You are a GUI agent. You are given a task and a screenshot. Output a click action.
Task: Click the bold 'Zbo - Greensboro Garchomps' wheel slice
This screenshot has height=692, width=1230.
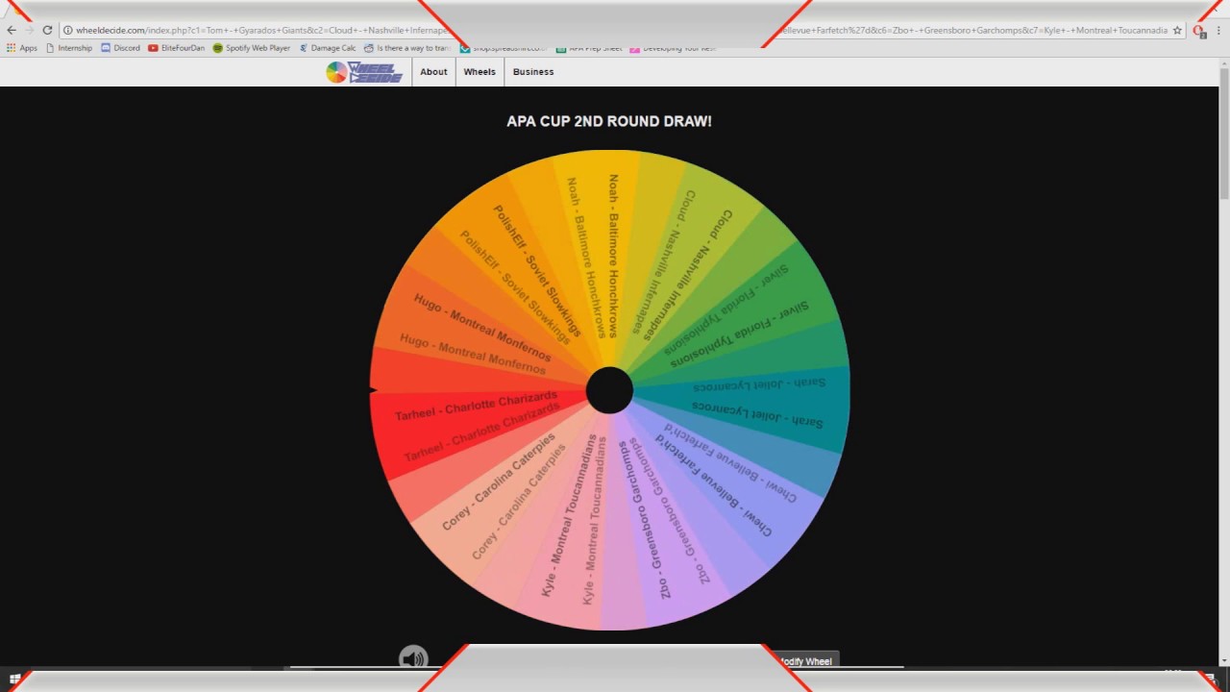point(647,519)
